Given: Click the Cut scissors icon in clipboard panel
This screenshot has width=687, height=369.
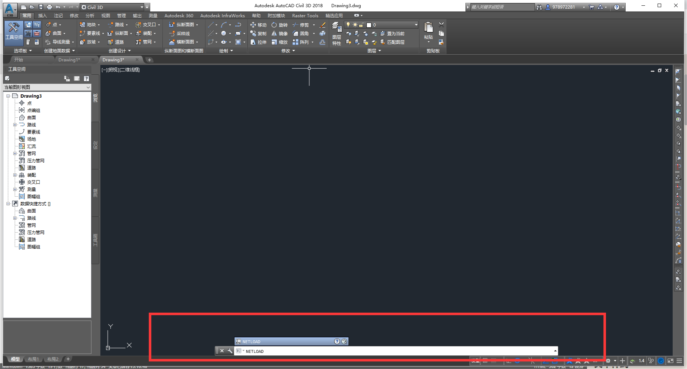Looking at the screenshot, I should pyautogui.click(x=441, y=25).
